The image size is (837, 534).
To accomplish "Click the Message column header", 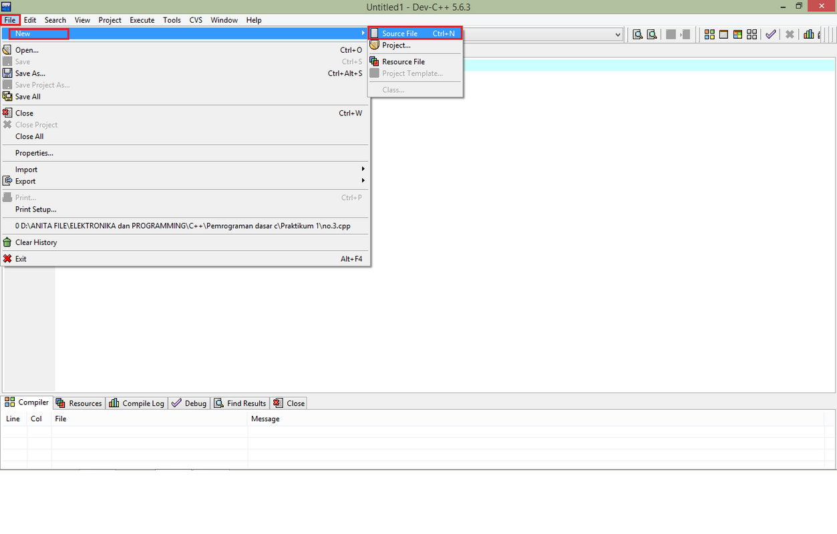I will 265,419.
